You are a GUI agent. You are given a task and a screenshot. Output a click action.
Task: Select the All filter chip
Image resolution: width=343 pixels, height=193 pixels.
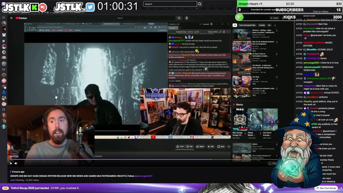(235, 25)
